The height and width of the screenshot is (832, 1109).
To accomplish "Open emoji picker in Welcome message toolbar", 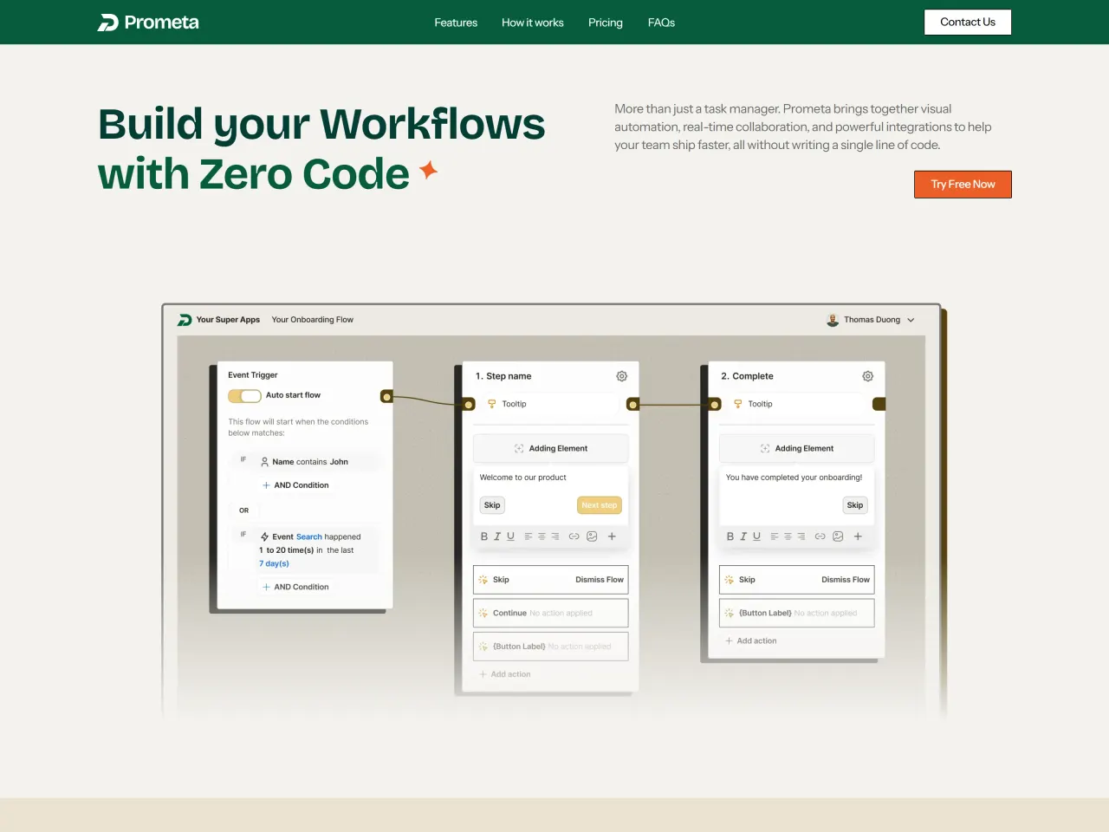I will (x=592, y=536).
